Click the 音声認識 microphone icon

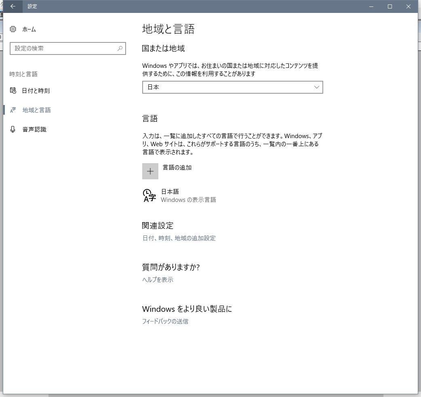[13, 129]
